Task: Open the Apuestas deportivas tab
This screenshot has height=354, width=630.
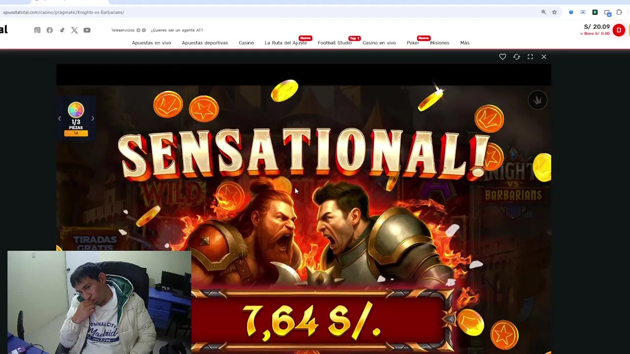Action: (x=205, y=43)
